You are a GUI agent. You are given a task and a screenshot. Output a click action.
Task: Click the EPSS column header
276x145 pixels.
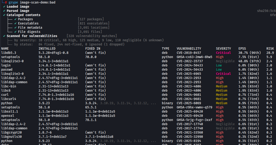pos(242,49)
